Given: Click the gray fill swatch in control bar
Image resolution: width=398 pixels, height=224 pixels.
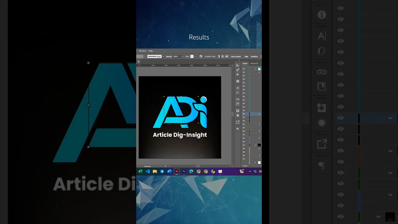Looking at the screenshot, I should pos(140,57).
